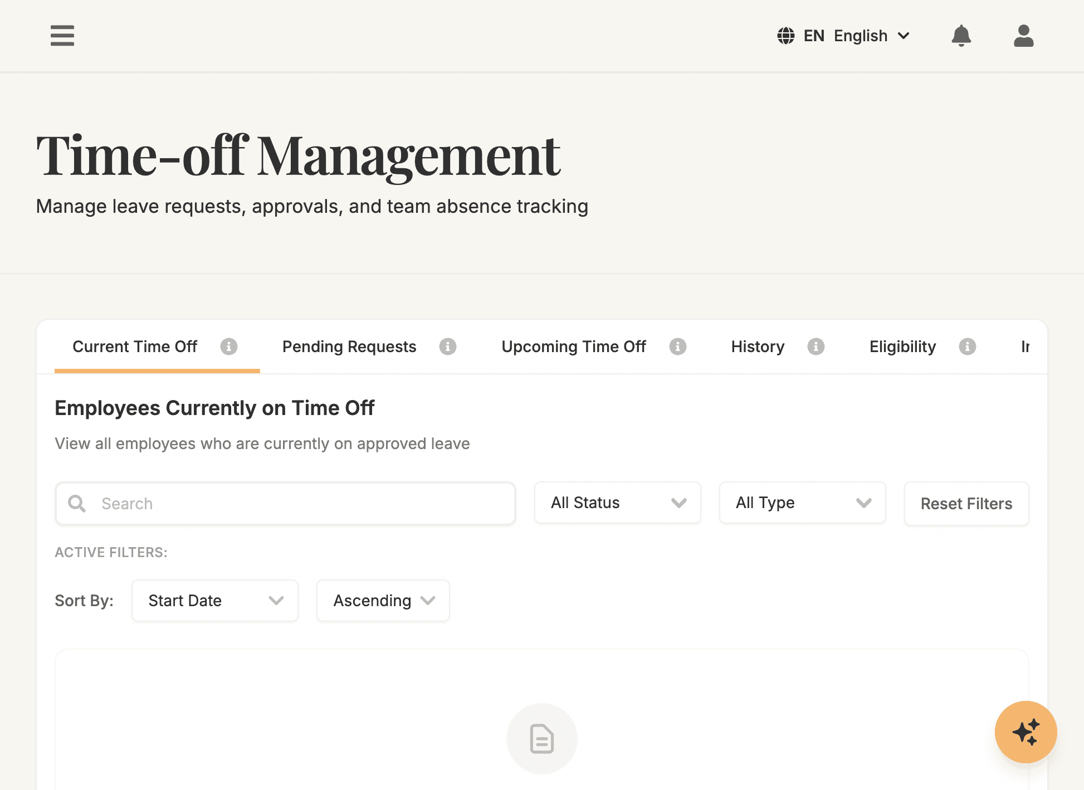Click the info icon beside History
Viewport: 1084px width, 790px height.
[x=816, y=347]
